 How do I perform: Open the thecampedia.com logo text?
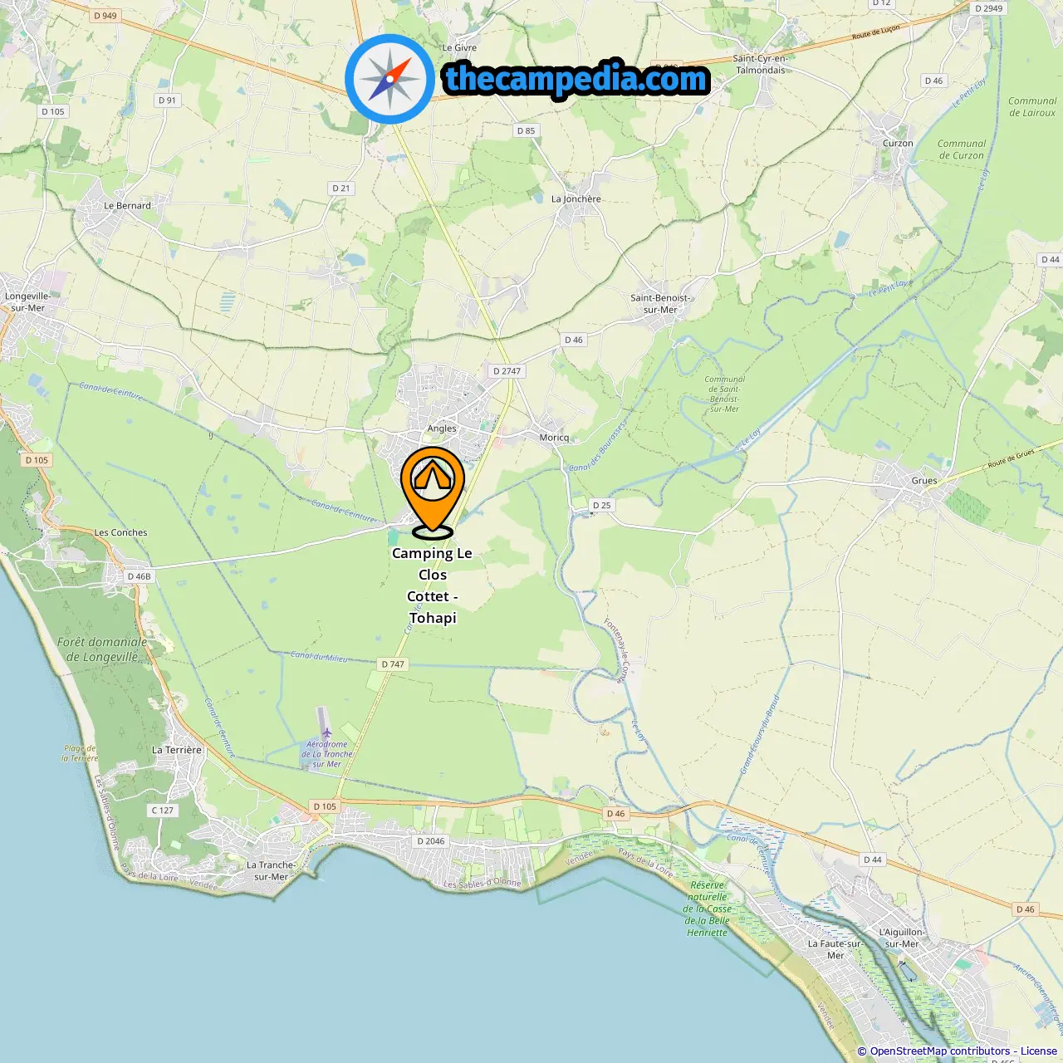(x=576, y=79)
